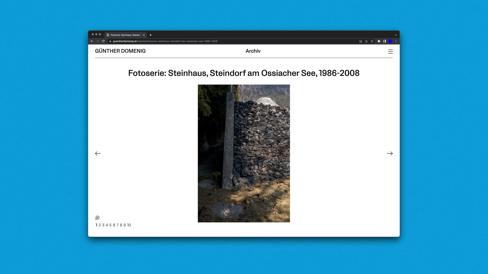The width and height of the screenshot is (488, 274).
Task: Bookmark this page with the star icon
Action: 372,41
